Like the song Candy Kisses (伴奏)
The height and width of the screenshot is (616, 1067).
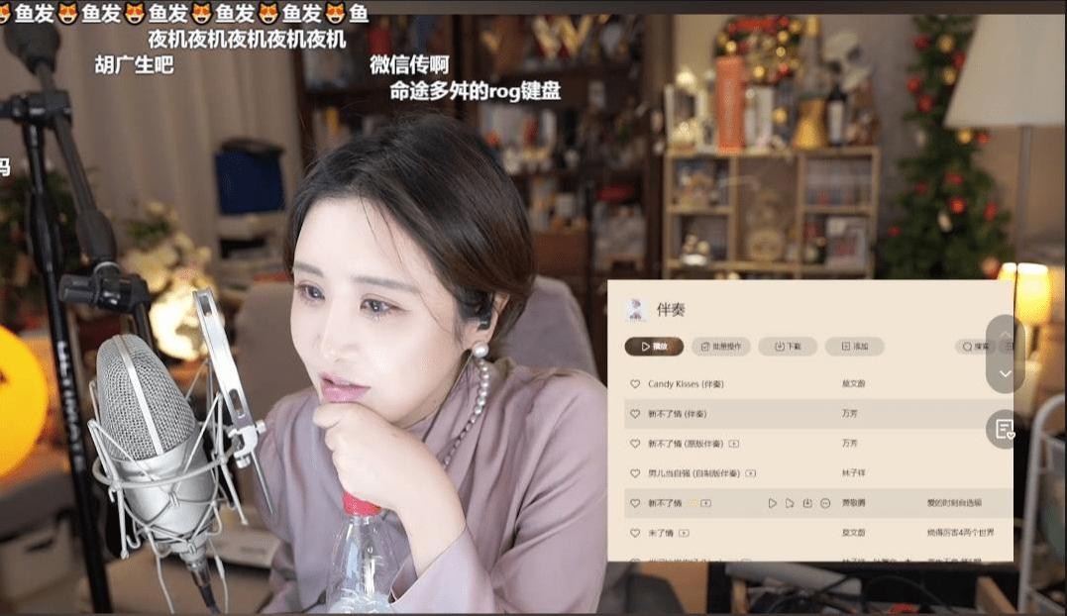click(635, 383)
